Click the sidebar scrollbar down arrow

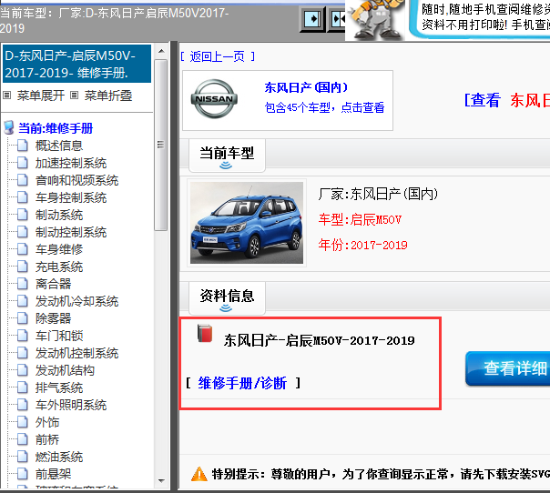(x=161, y=481)
